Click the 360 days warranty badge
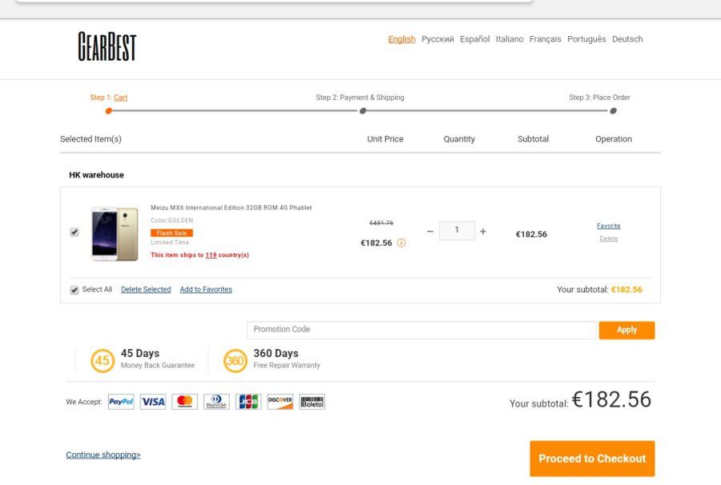 [235, 360]
